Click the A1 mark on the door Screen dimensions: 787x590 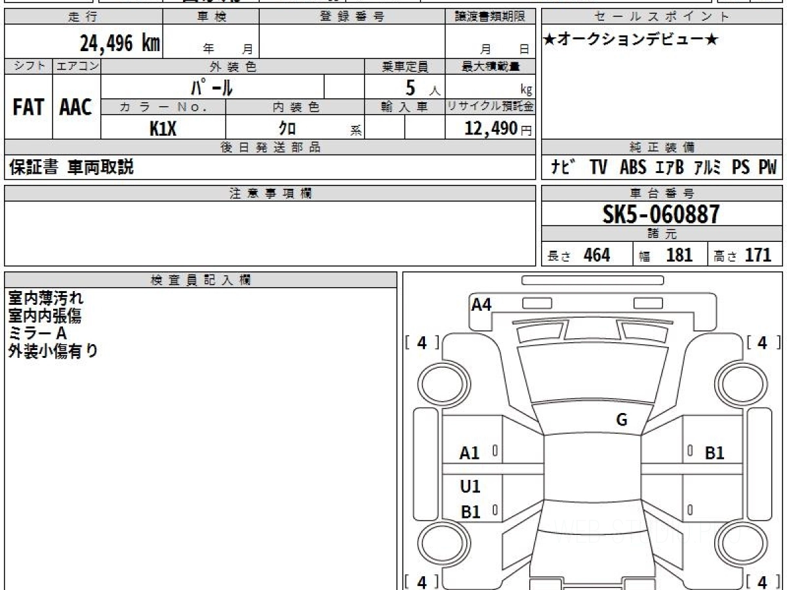pyautogui.click(x=470, y=453)
